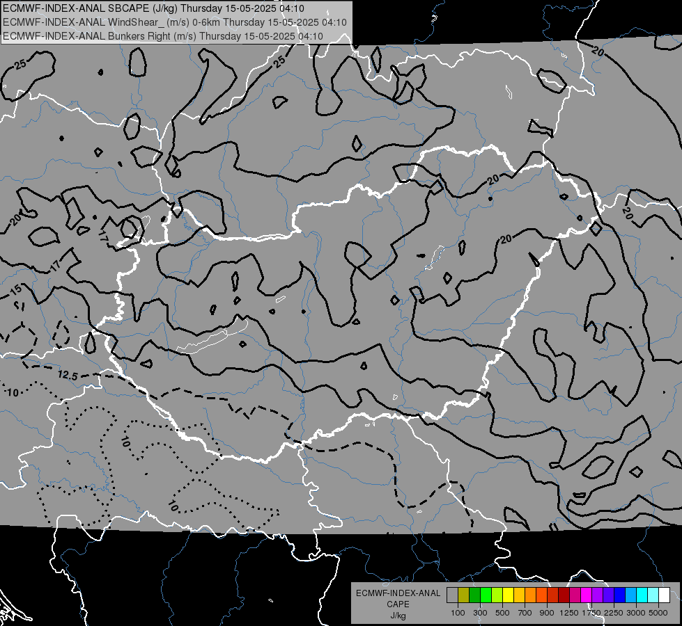
Task: Click the legend word CAPE
Action: point(398,604)
